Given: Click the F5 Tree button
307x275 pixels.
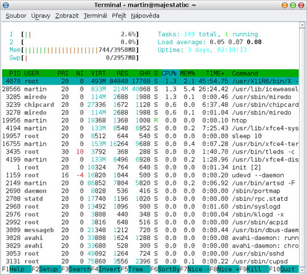Looking at the screenshot, I should [x=136, y=269].
